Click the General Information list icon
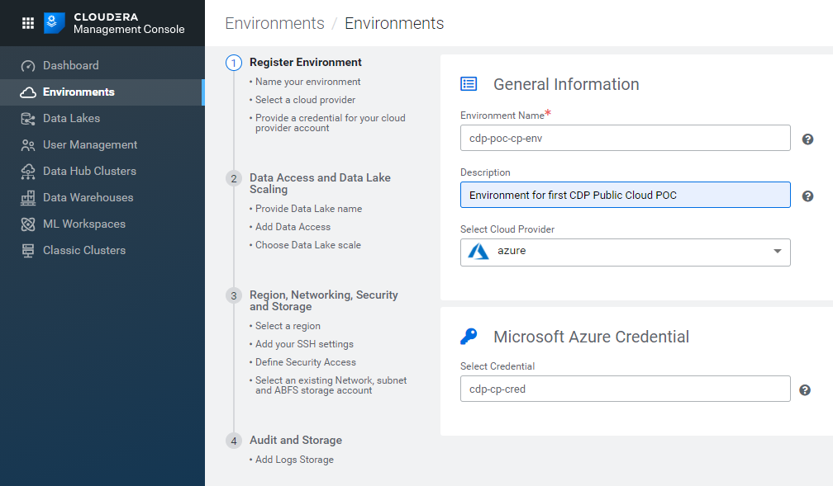This screenshot has height=486, width=833. [x=469, y=84]
